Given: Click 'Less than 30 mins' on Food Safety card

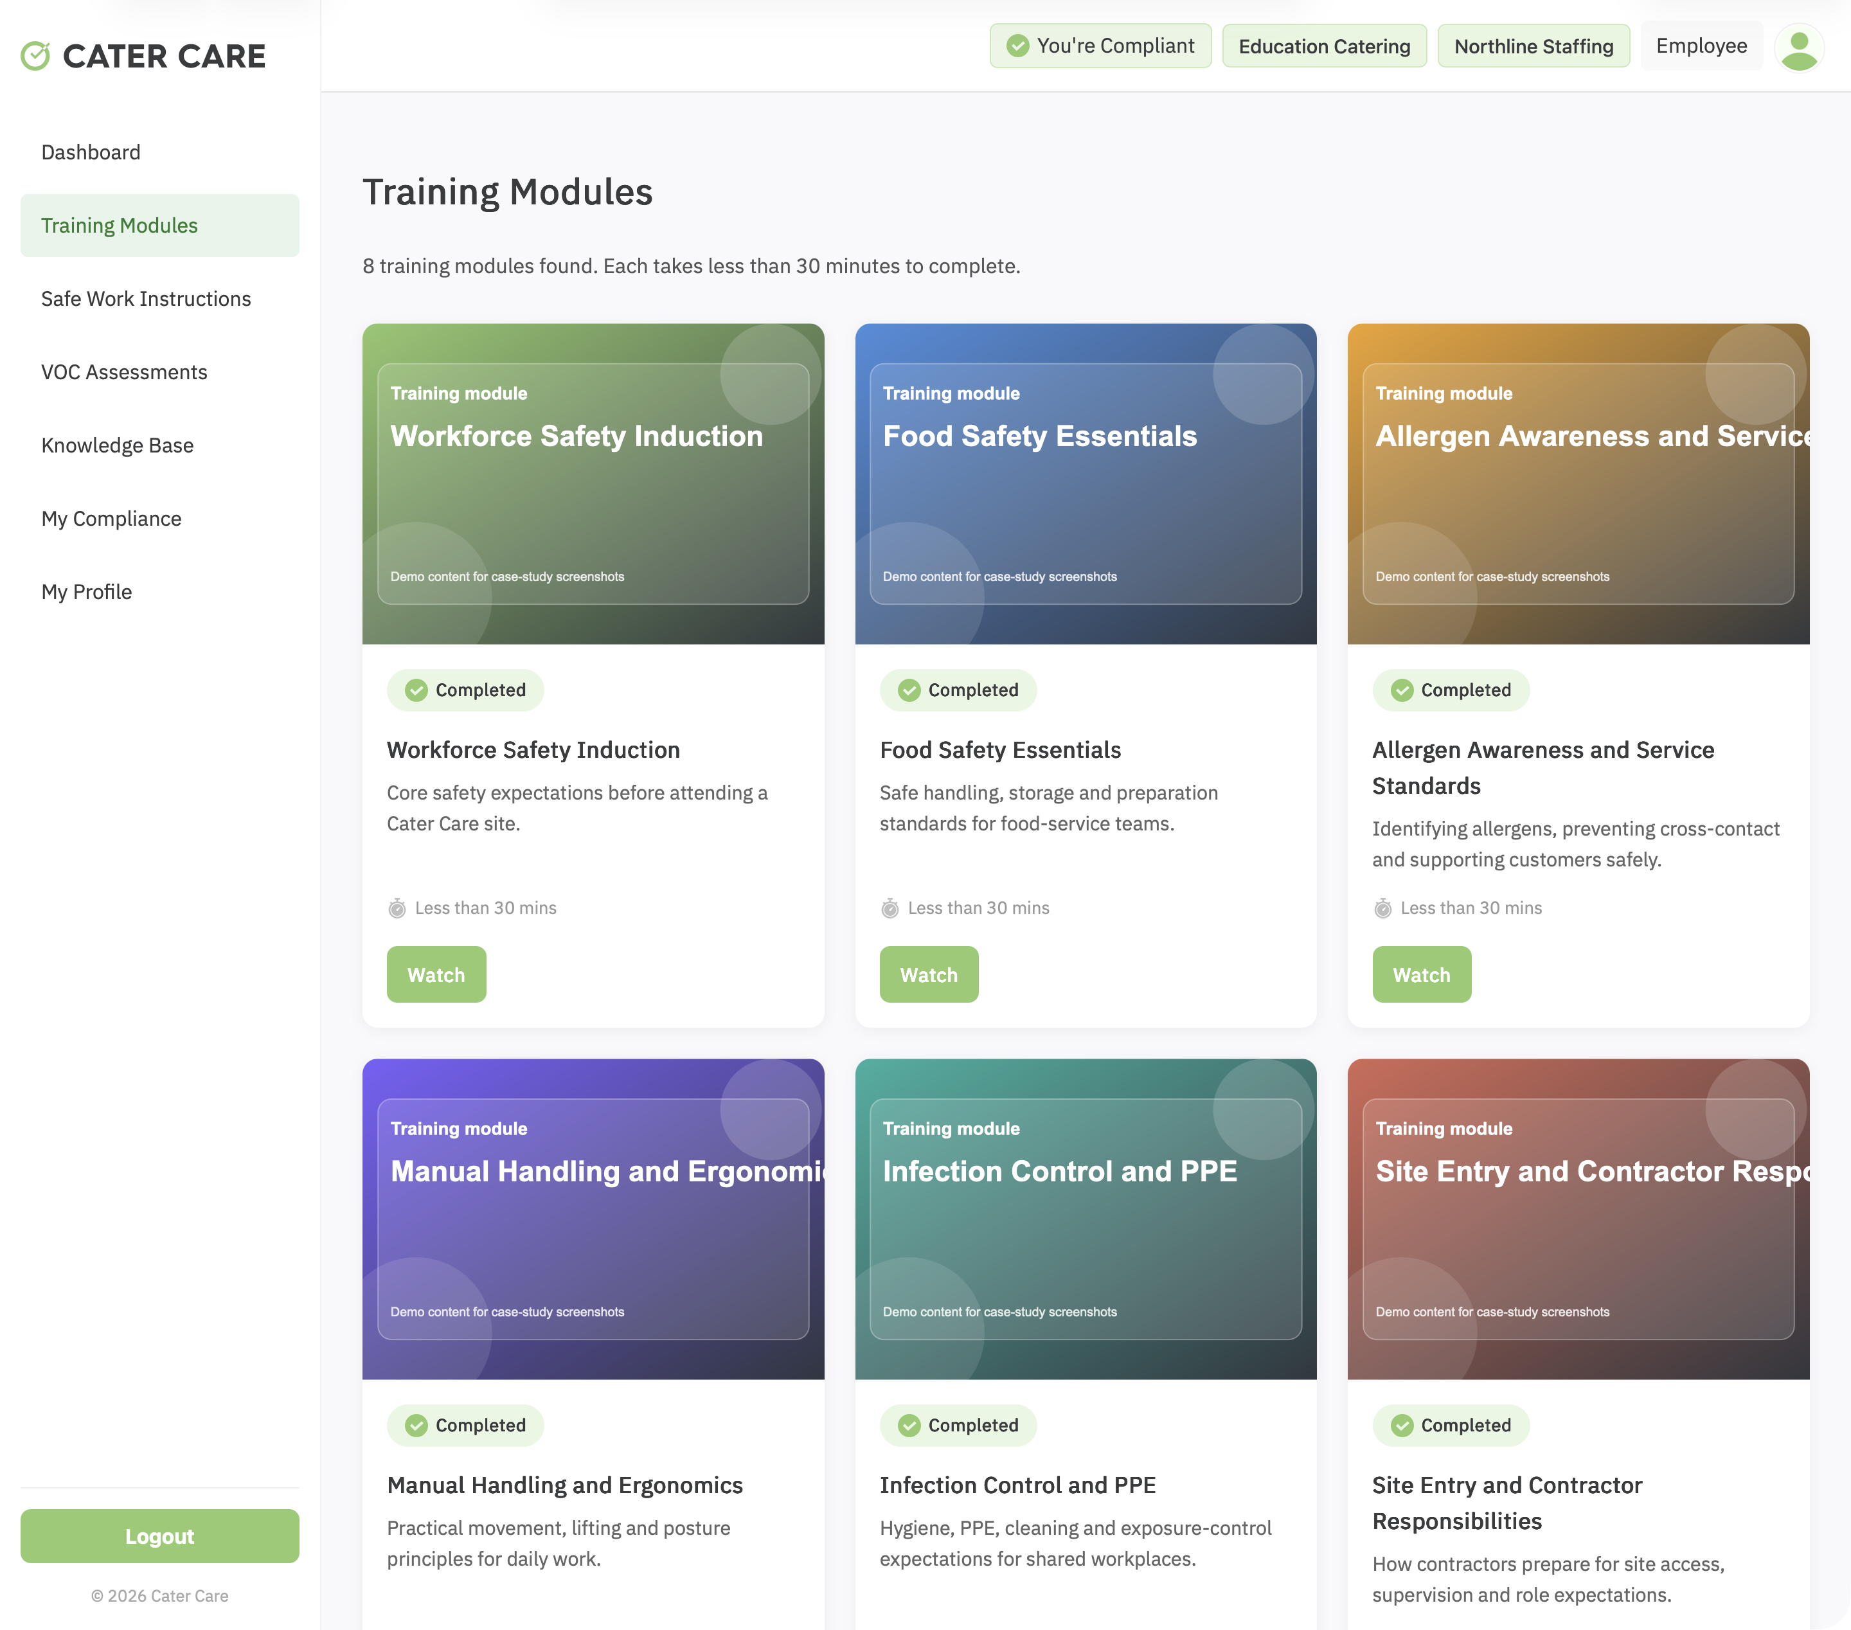Looking at the screenshot, I should tap(978, 908).
